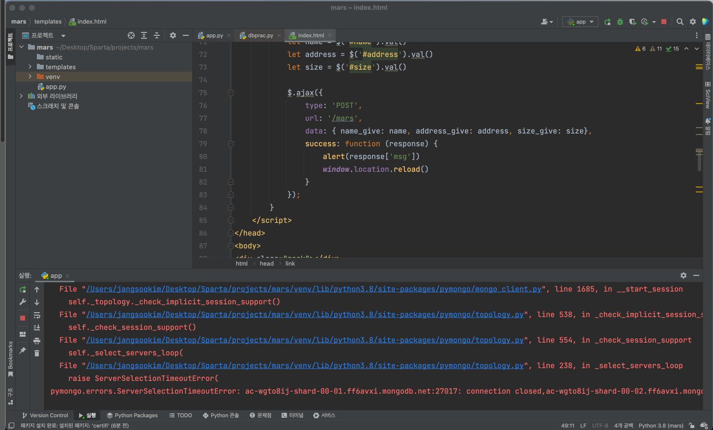The image size is (713, 430).
Task: Open Run panel settings gear
Action: (x=684, y=275)
